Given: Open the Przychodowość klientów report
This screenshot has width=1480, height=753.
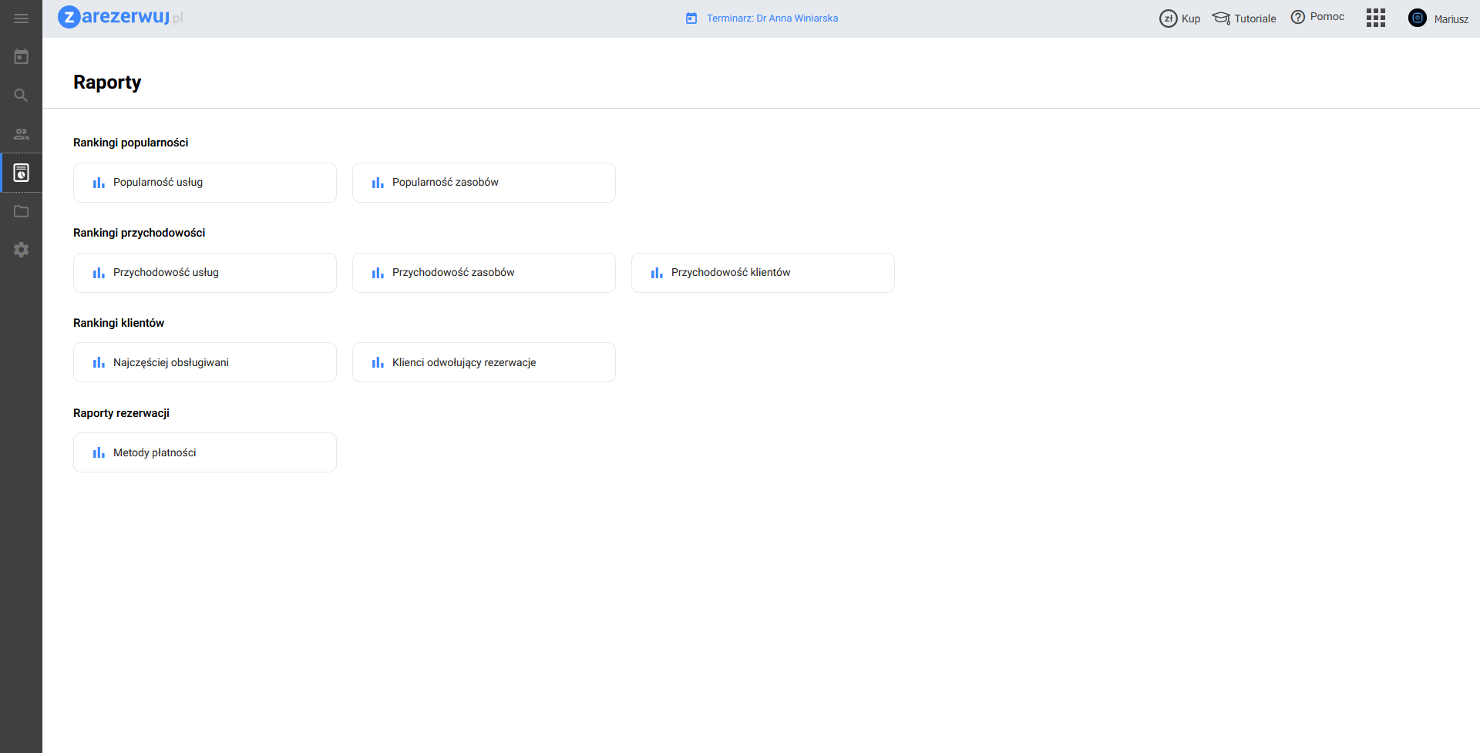Looking at the screenshot, I should pos(763,273).
